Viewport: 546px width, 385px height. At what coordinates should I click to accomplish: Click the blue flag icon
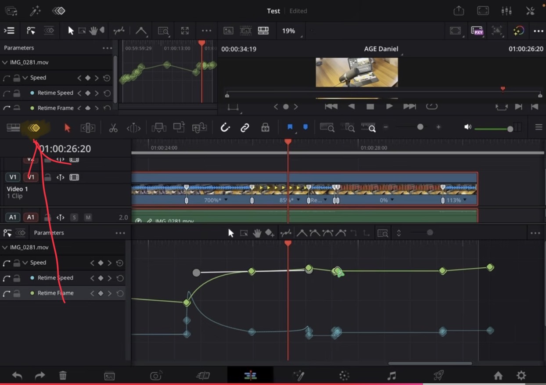290,127
